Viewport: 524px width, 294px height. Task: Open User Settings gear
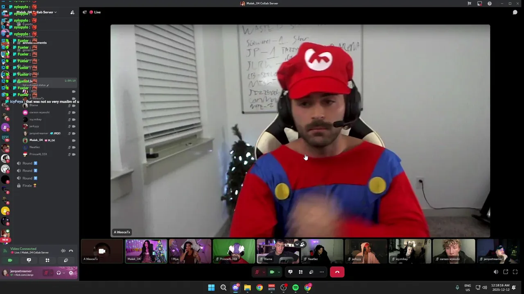(71, 273)
